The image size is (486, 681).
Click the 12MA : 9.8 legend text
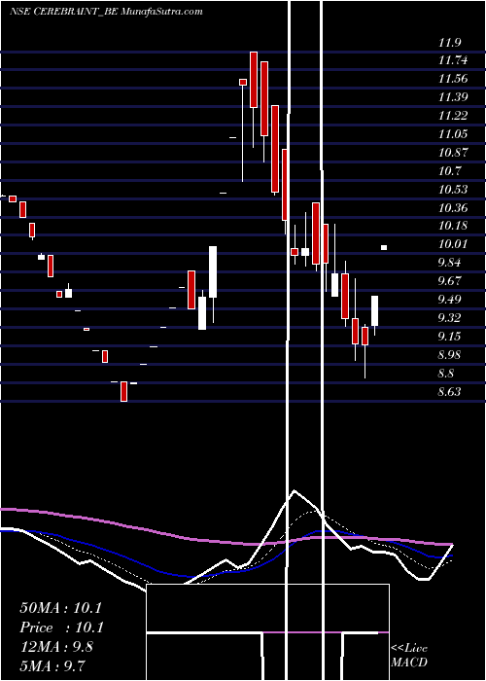coord(56,646)
